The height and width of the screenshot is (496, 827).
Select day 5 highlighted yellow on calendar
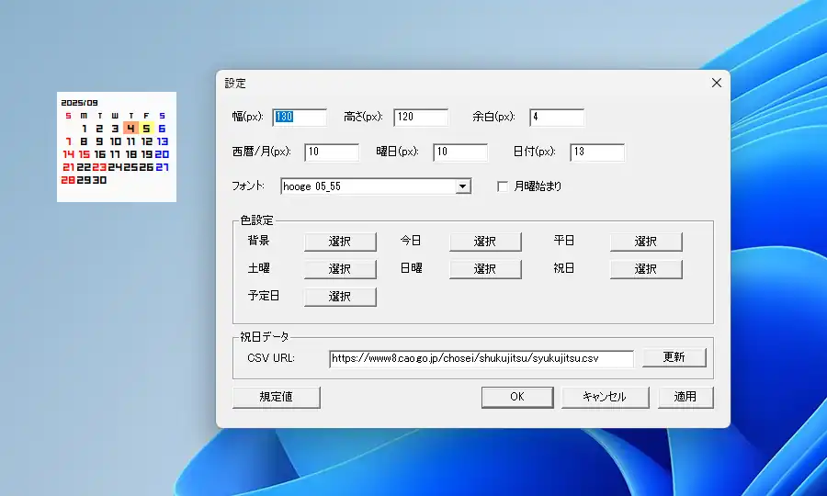[147, 128]
